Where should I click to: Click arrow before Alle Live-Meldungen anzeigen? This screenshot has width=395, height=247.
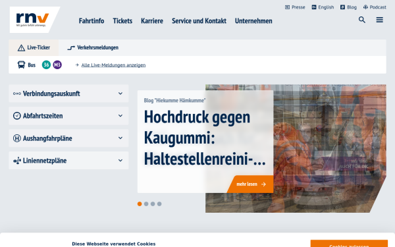(x=77, y=65)
